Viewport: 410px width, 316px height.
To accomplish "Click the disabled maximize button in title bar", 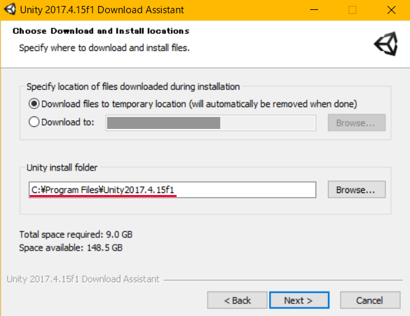I will (x=352, y=10).
